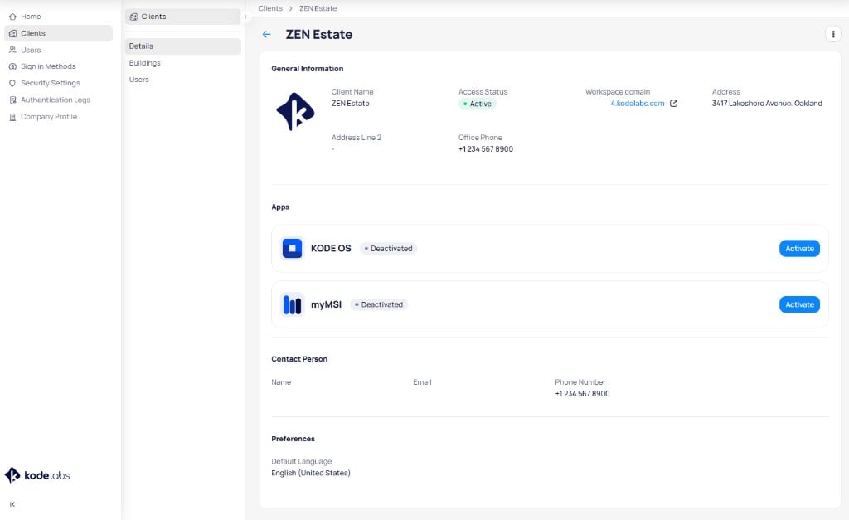
Task: Click the ZEN Estate client logo image
Action: pyautogui.click(x=295, y=112)
